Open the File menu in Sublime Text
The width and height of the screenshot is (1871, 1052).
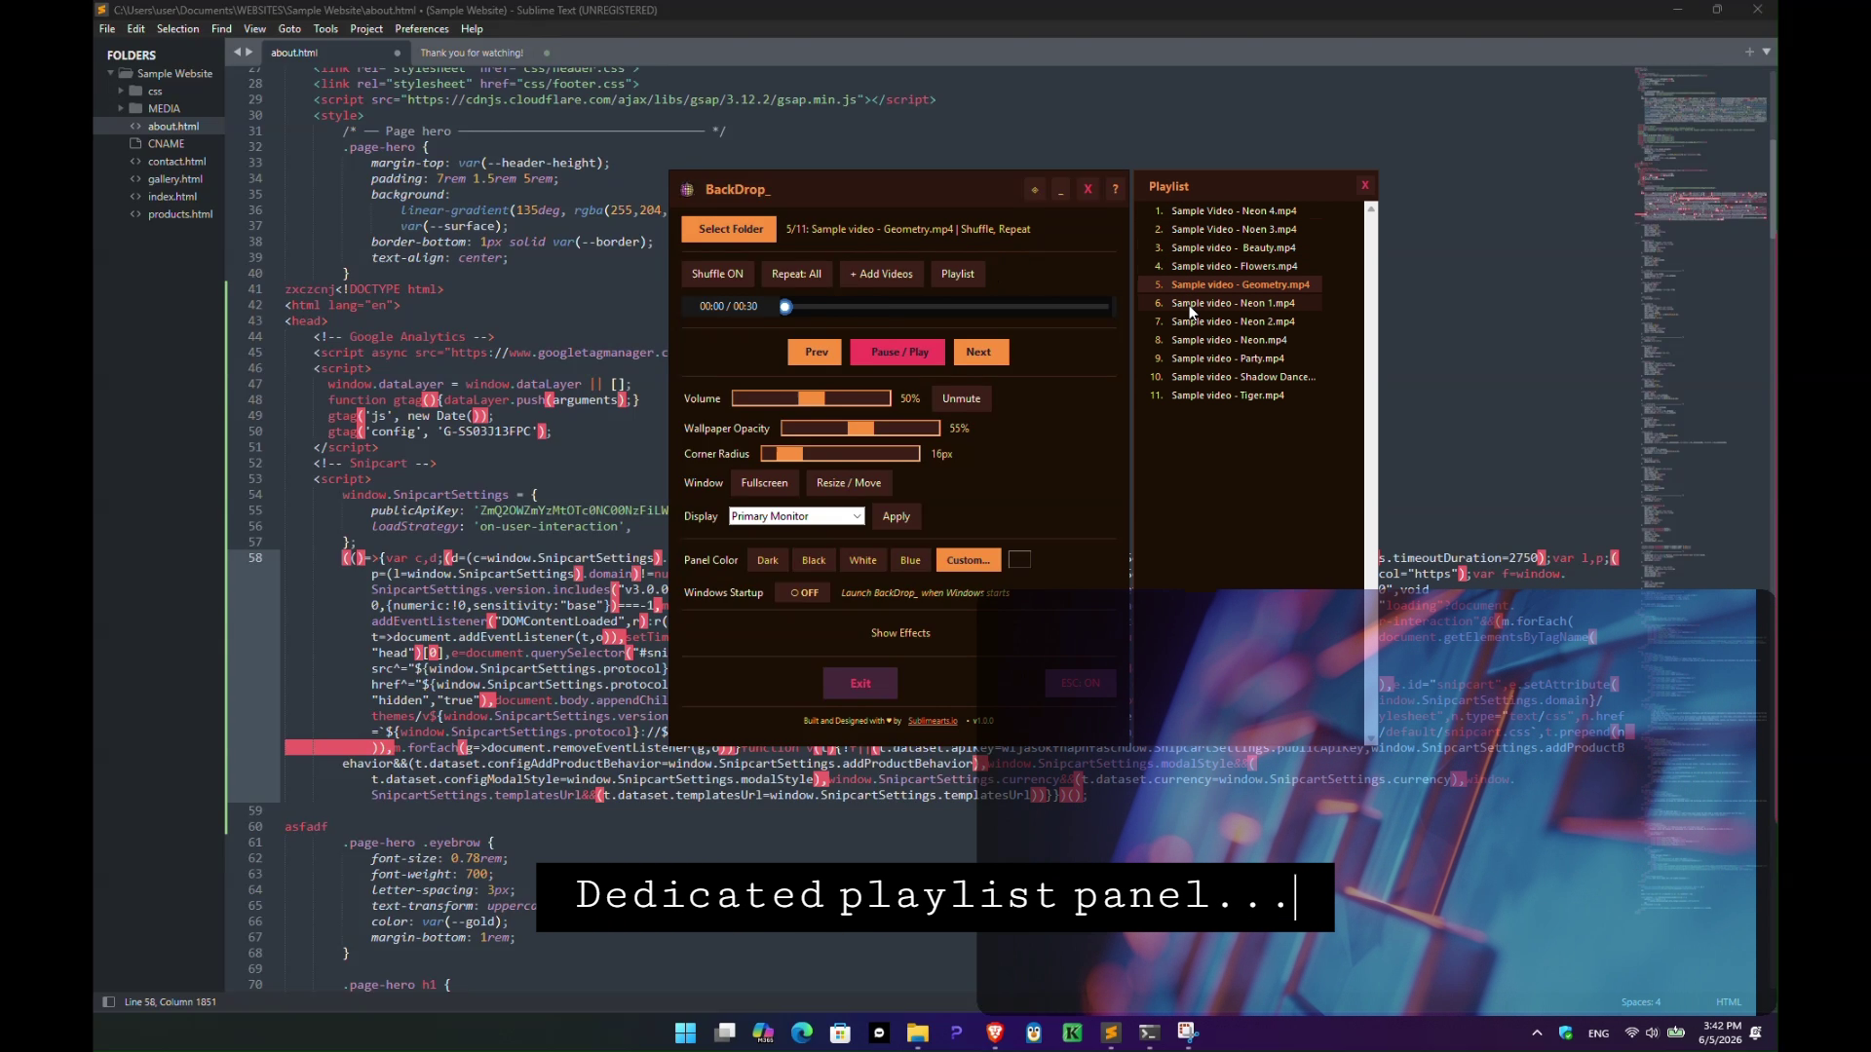tap(107, 29)
